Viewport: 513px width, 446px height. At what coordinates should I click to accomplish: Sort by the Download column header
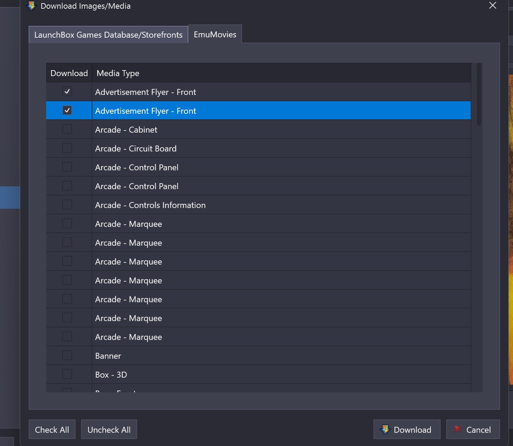click(69, 73)
